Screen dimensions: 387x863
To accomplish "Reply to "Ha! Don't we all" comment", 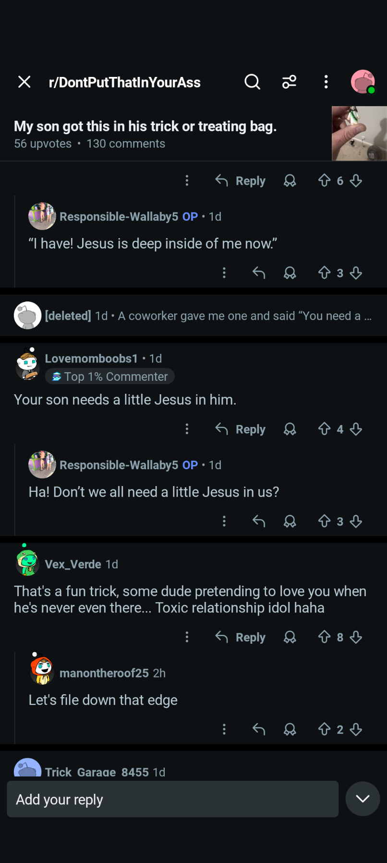I will (x=259, y=521).
